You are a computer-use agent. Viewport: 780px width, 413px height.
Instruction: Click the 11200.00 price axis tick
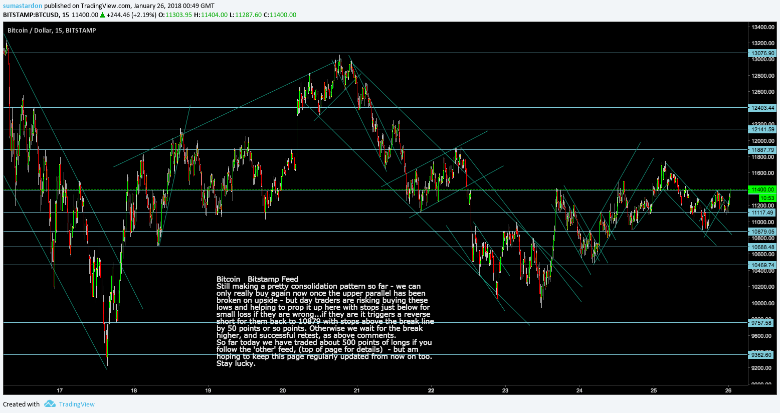763,205
